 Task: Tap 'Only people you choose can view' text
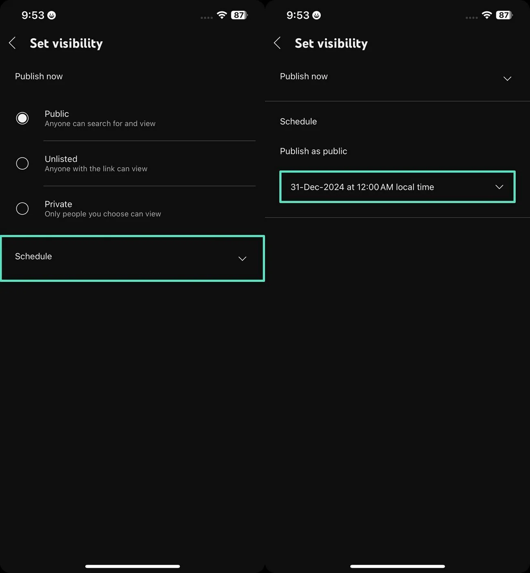pos(103,214)
